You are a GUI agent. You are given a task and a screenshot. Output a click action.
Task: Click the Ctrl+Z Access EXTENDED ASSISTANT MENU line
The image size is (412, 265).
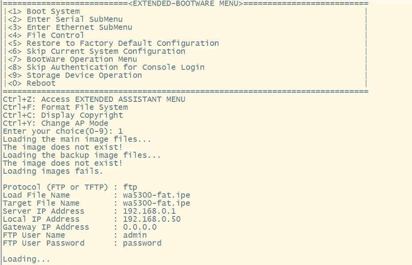coord(94,99)
